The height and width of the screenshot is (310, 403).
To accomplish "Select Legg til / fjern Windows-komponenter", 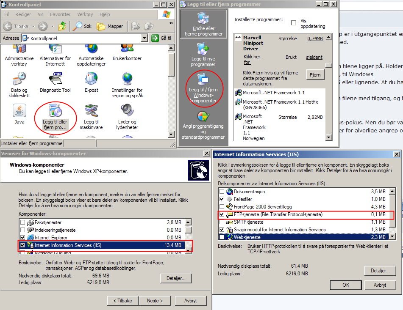I will tap(203, 88).
